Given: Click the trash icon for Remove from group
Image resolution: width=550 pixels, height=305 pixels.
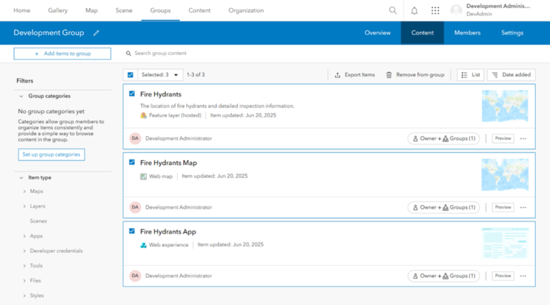Looking at the screenshot, I should [389, 75].
